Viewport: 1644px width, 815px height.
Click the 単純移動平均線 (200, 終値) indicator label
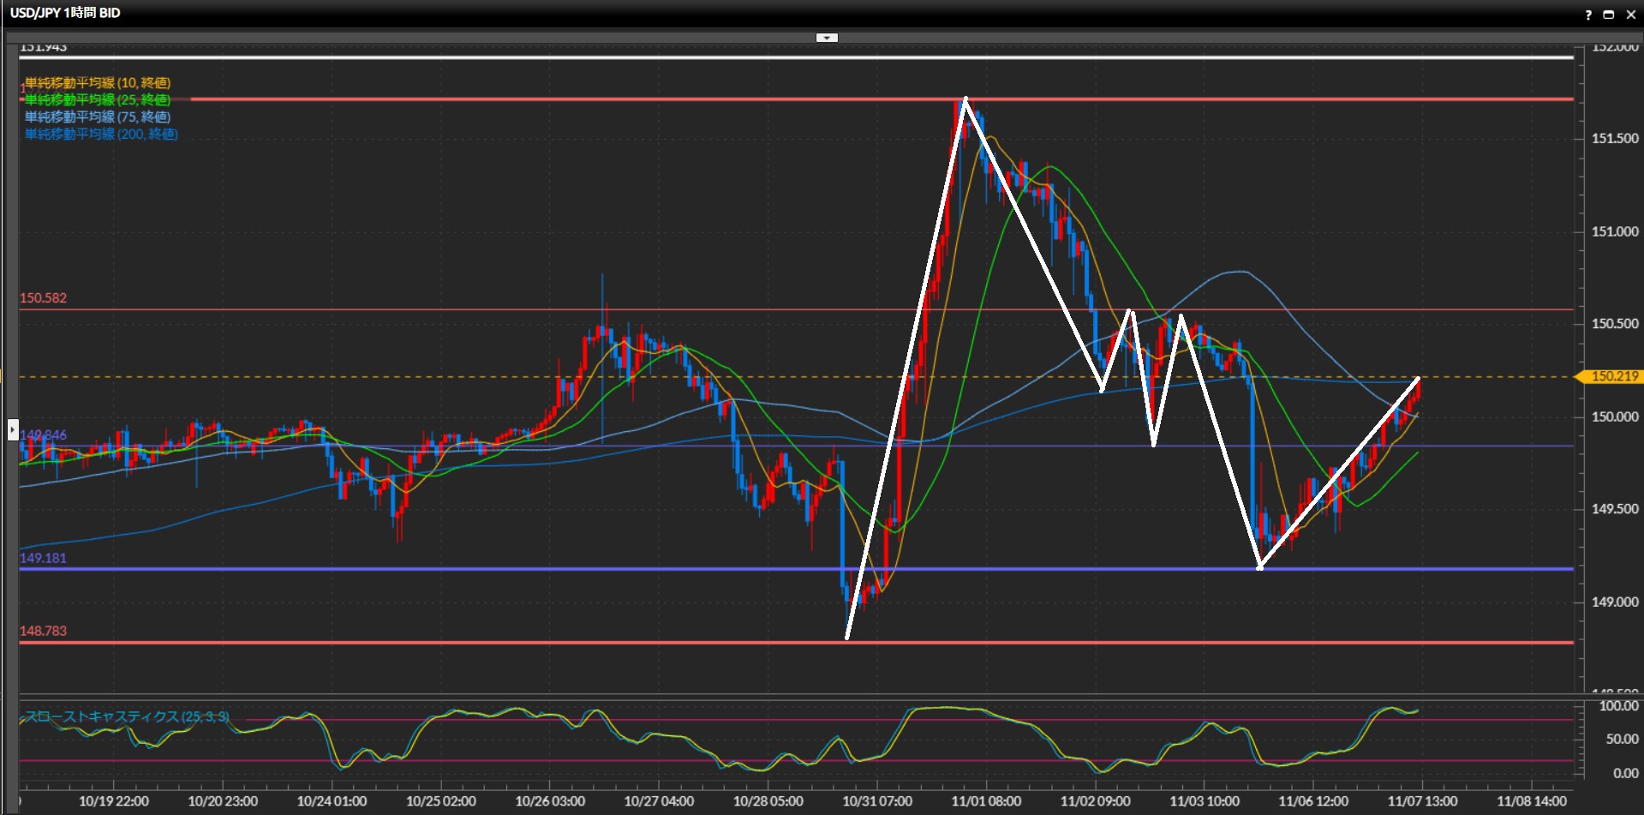point(101,135)
